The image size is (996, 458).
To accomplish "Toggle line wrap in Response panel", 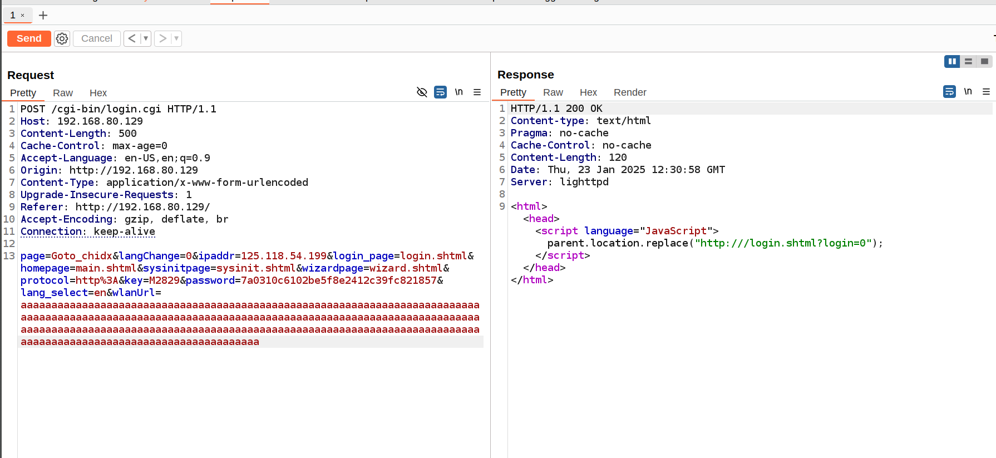I will 949,91.
